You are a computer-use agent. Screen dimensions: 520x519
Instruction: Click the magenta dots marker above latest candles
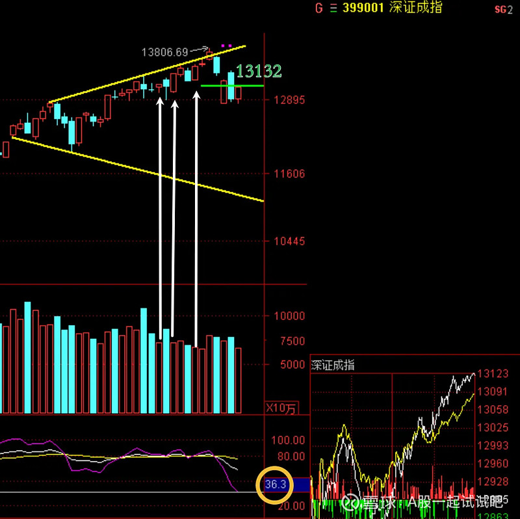(x=226, y=46)
